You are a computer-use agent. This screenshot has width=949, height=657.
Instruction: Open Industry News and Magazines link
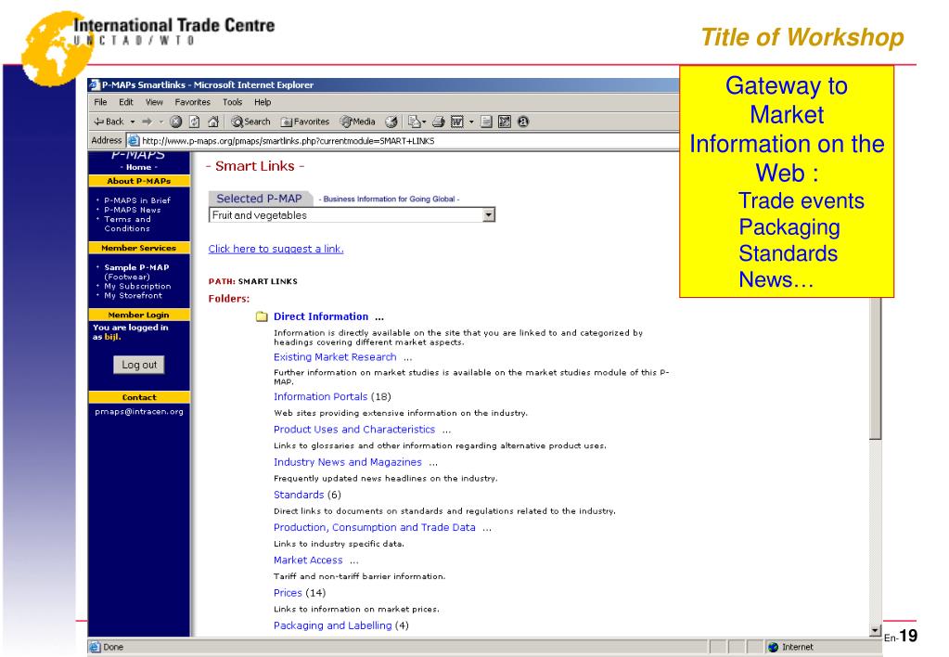347,462
